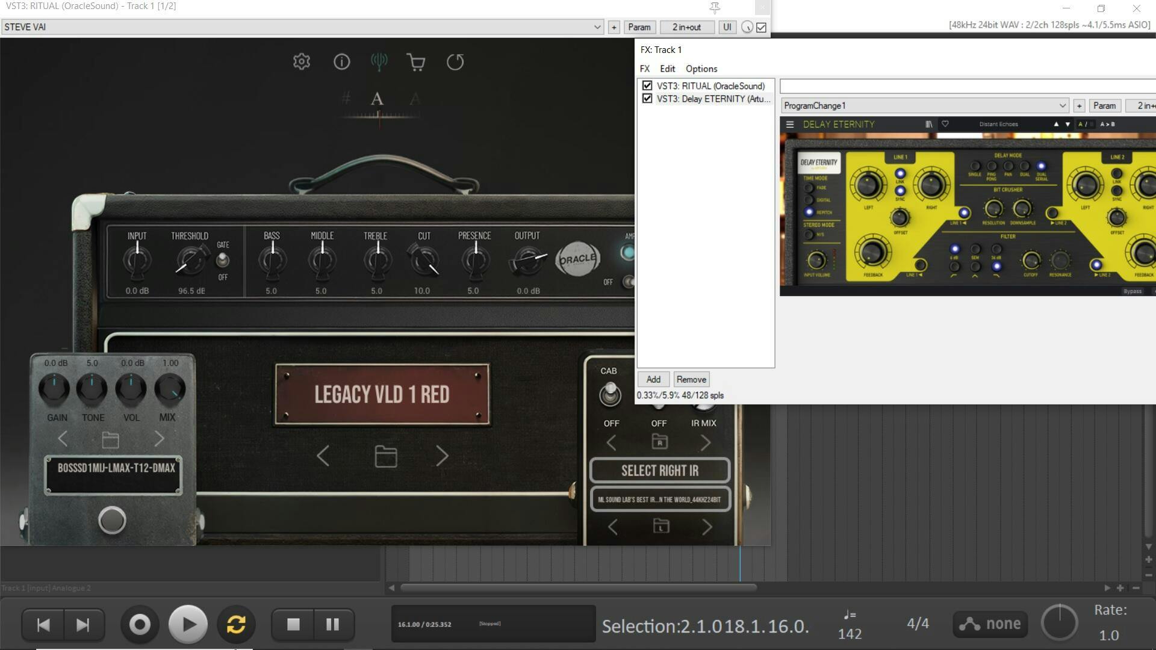This screenshot has width=1156, height=650.
Task: Click the transport go to end button
Action: (x=83, y=625)
